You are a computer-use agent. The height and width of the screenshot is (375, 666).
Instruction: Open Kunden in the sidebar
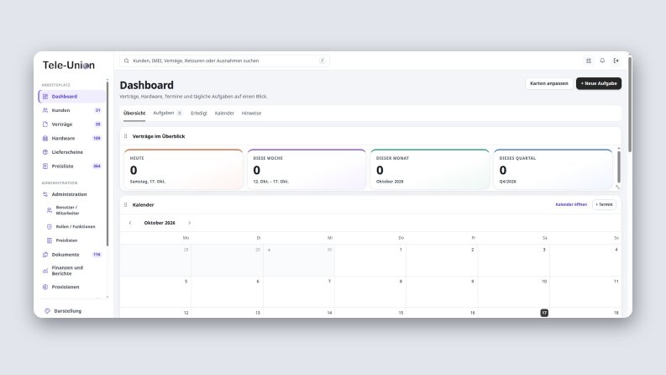pyautogui.click(x=71, y=110)
